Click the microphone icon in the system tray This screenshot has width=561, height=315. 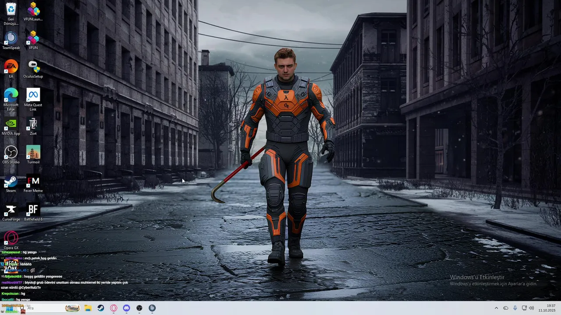tap(515, 308)
